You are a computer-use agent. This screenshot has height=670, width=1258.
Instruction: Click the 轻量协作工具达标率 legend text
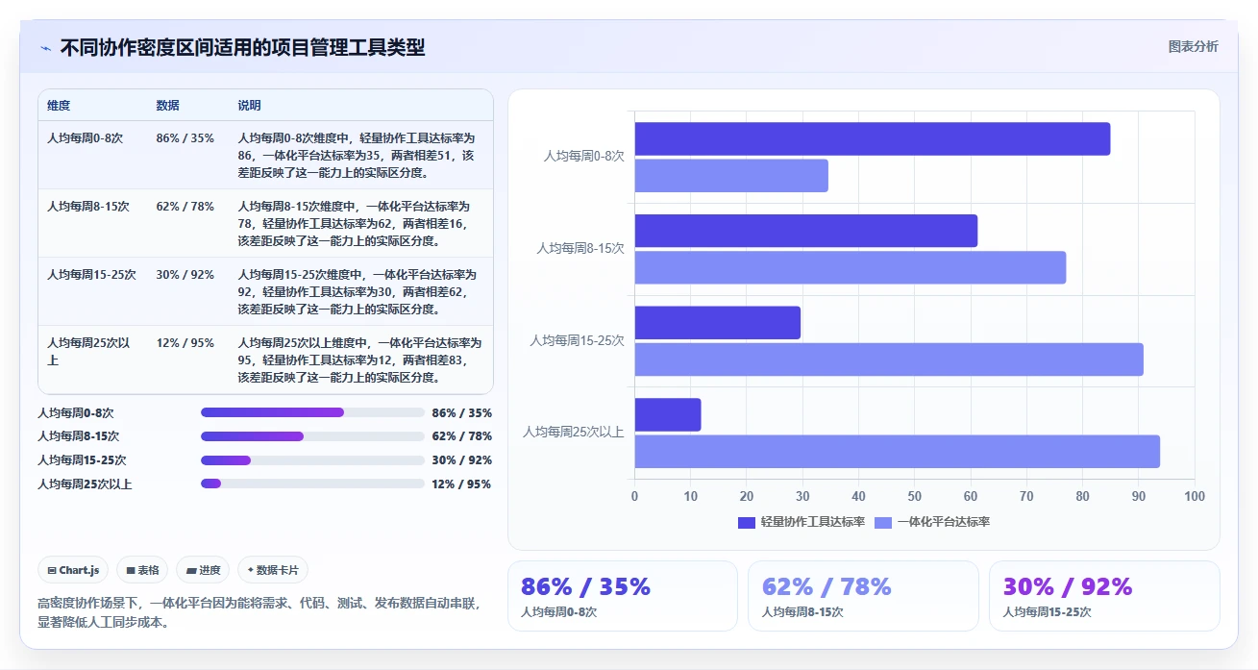pos(813,522)
